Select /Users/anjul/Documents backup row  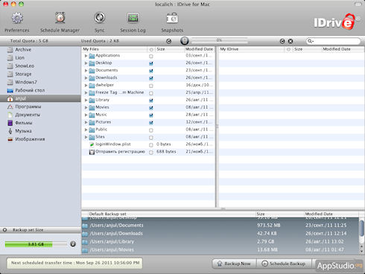point(220,226)
